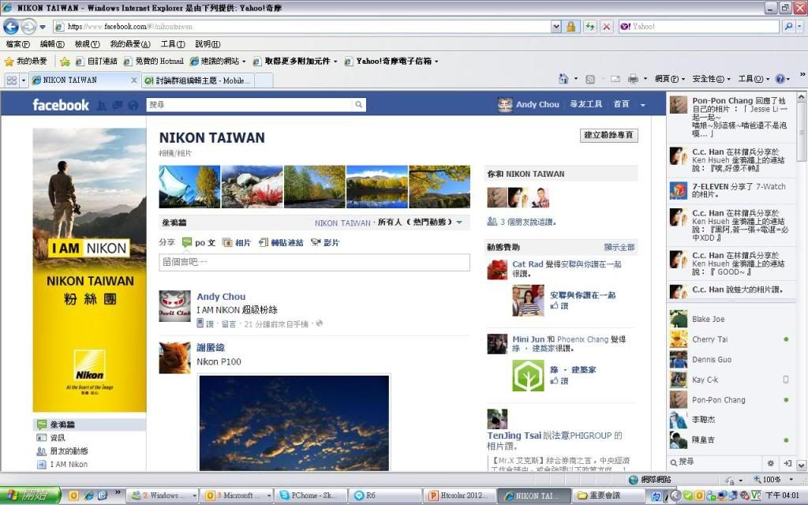808x505 pixels.
Task: Click the IE back navigation arrow
Action: [11, 27]
